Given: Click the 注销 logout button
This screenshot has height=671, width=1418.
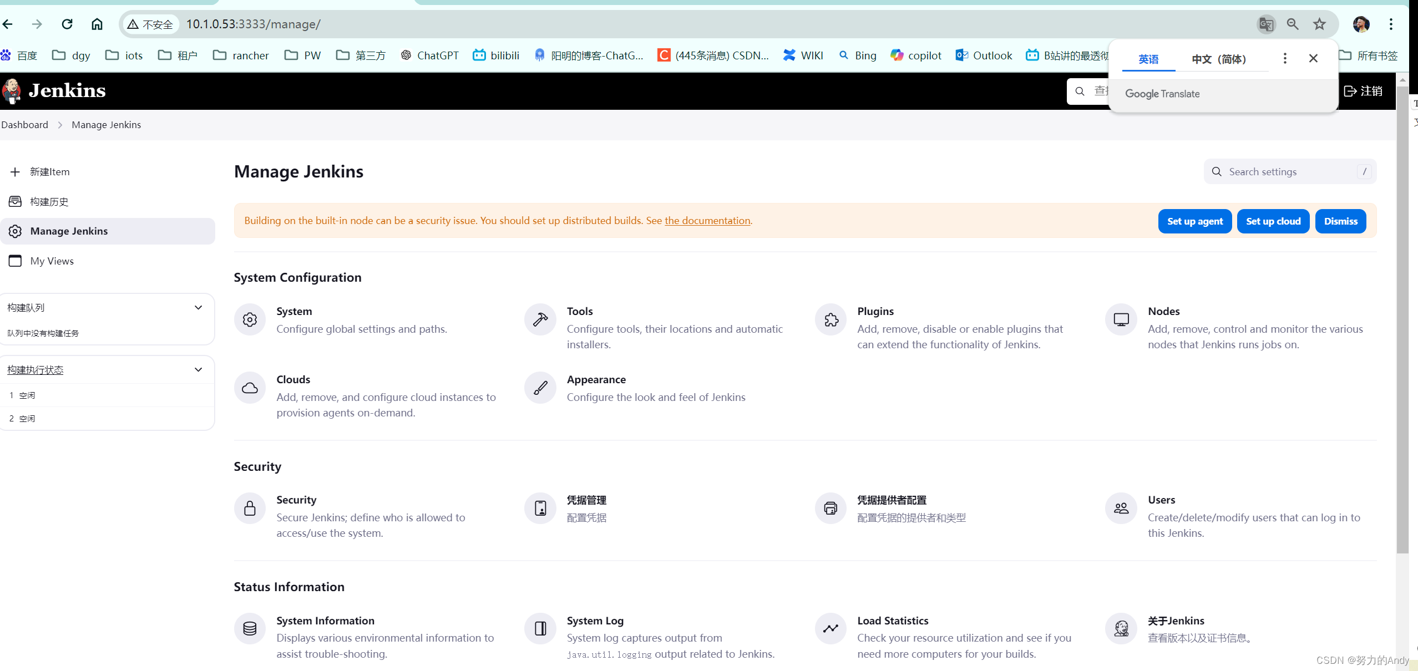Looking at the screenshot, I should coord(1364,91).
